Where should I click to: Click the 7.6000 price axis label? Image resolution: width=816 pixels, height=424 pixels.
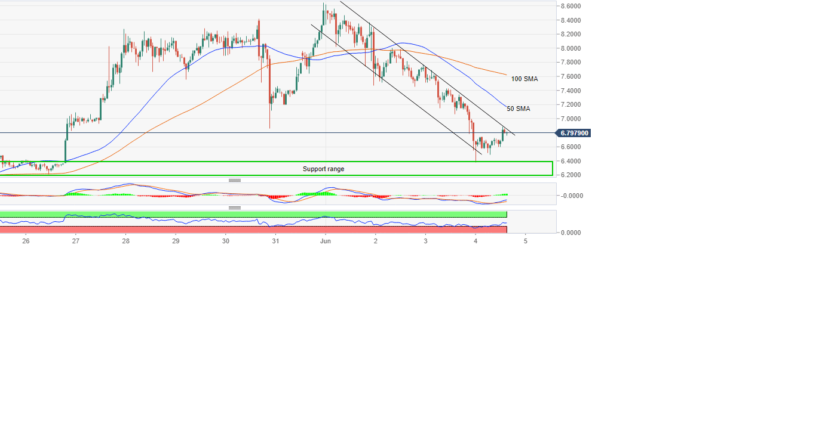[570, 76]
